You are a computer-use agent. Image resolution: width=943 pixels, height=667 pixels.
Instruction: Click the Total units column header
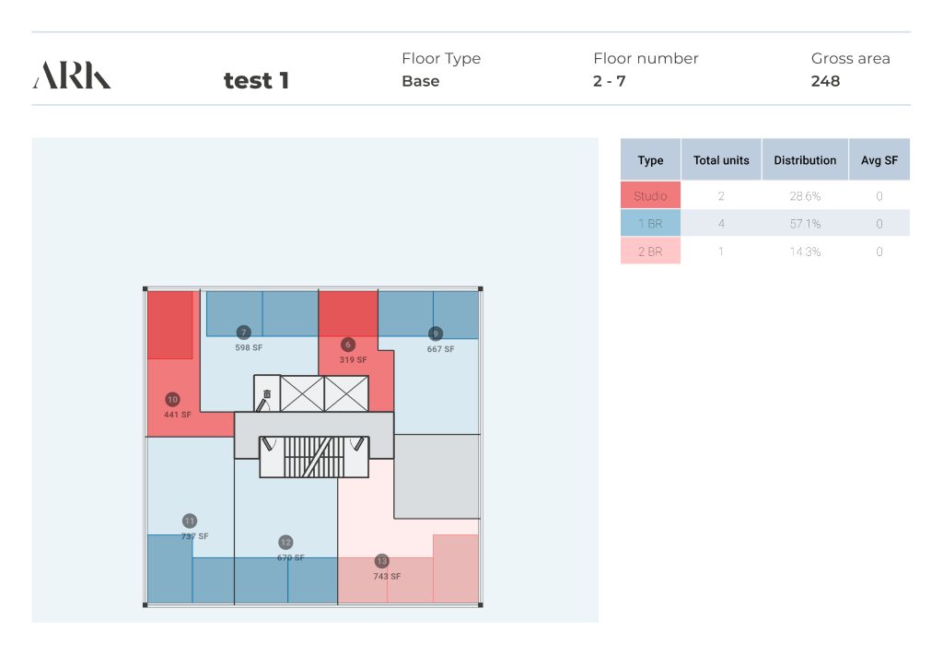[721, 160]
